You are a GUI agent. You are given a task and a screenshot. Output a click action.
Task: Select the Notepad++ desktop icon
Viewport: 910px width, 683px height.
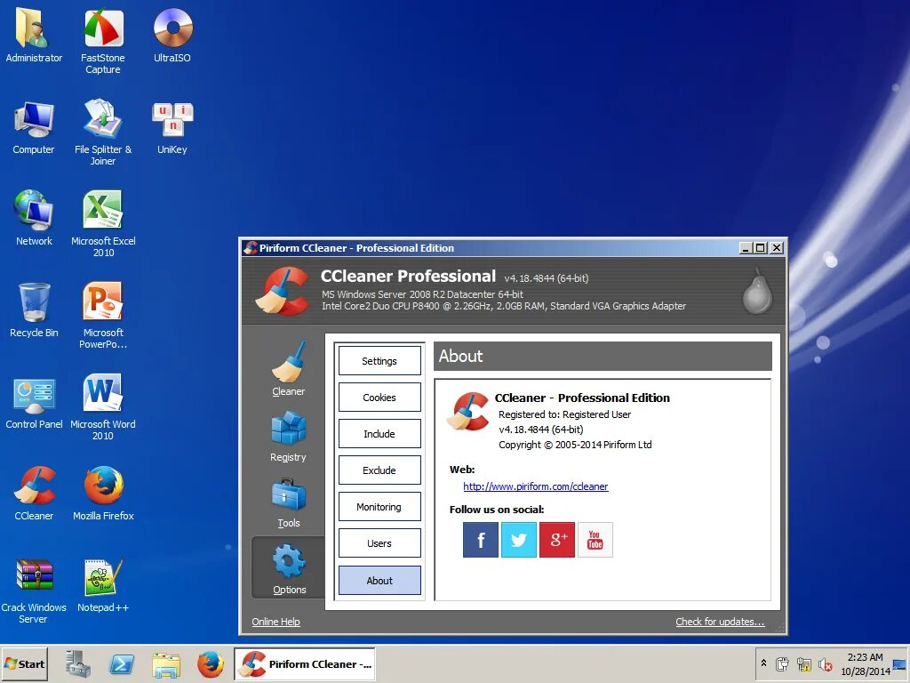(103, 585)
